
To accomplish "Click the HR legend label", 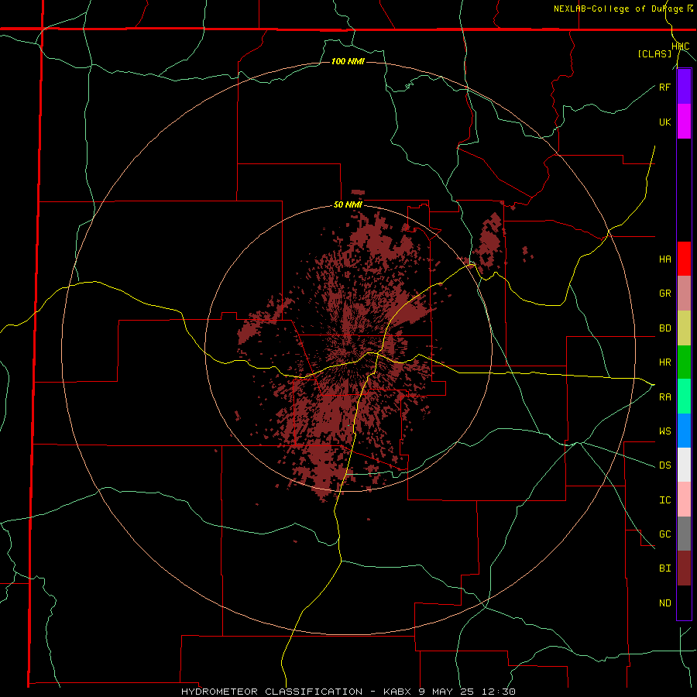I will [x=664, y=362].
